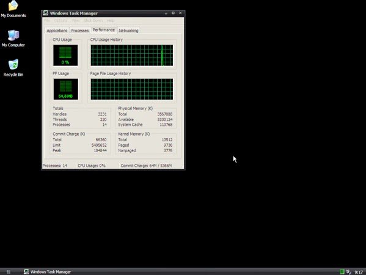This screenshot has width=366, height=275.
Task: Click the Task Manager title bar icon
Action: 45,13
